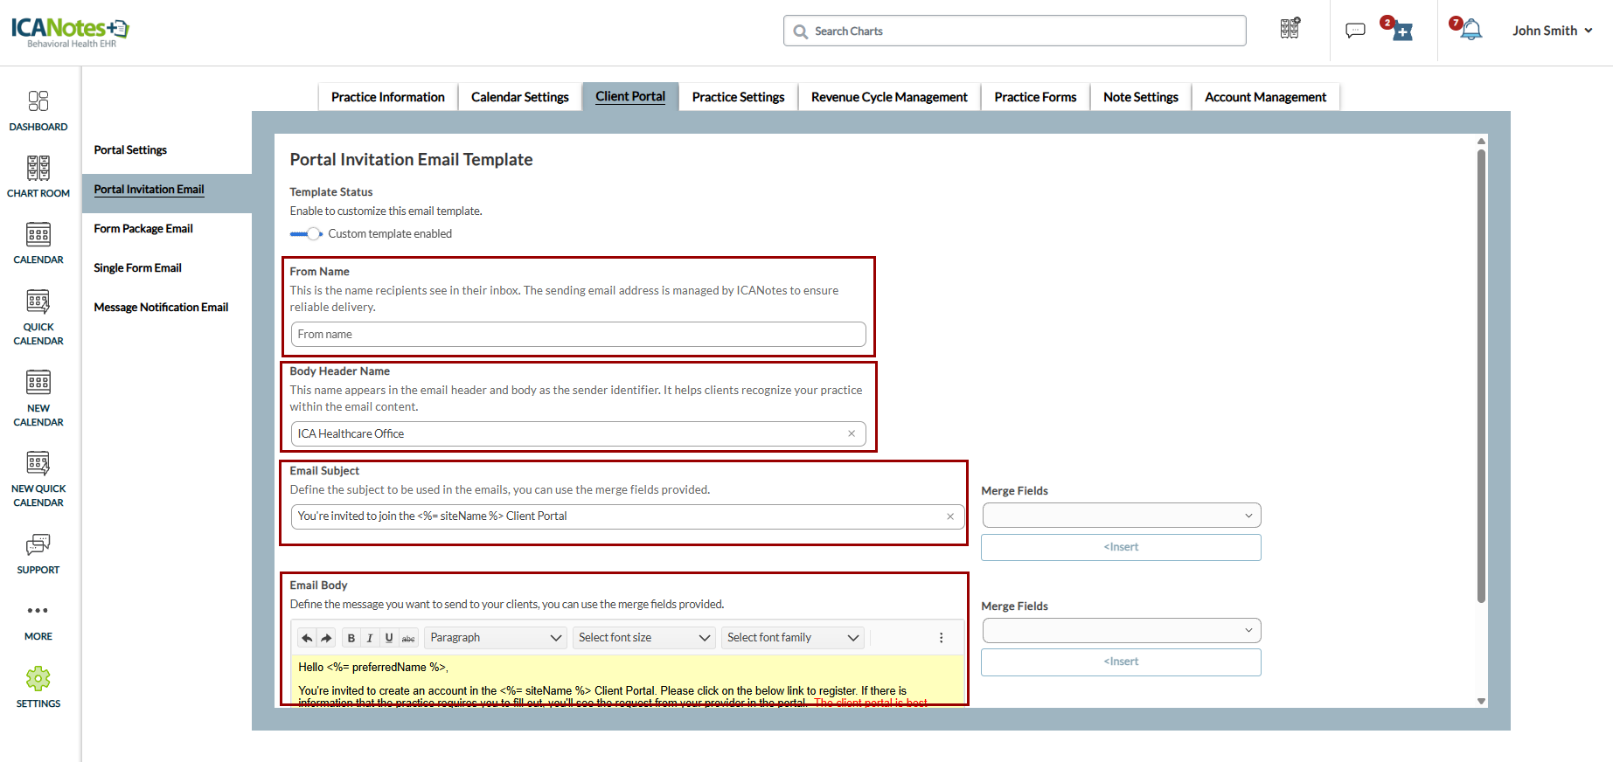Click the From name input field
Image resolution: width=1613 pixels, height=762 pixels.
[577, 335]
